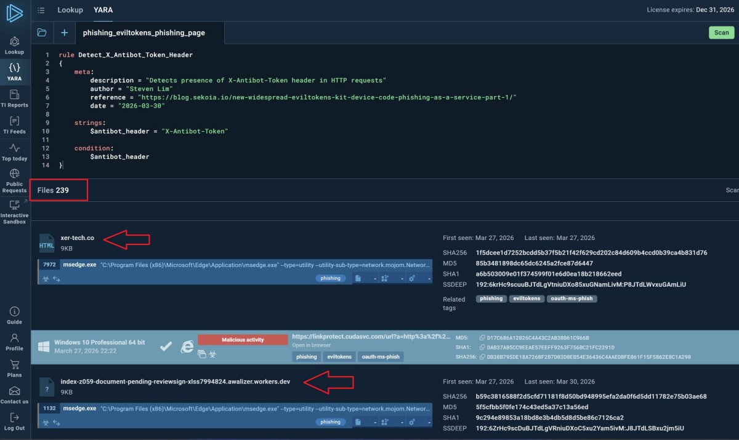This screenshot has height=440, width=739.
Task: Open the linkprotect.cudasvc.com URL link
Action: pos(370,337)
